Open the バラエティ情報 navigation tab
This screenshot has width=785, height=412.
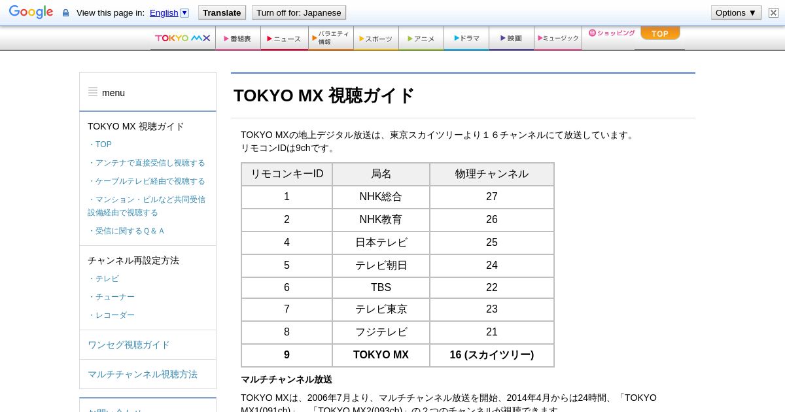coord(331,38)
